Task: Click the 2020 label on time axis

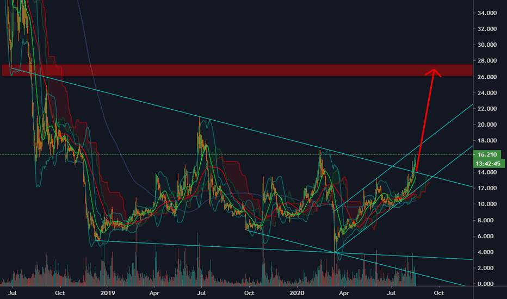Action: tap(297, 293)
